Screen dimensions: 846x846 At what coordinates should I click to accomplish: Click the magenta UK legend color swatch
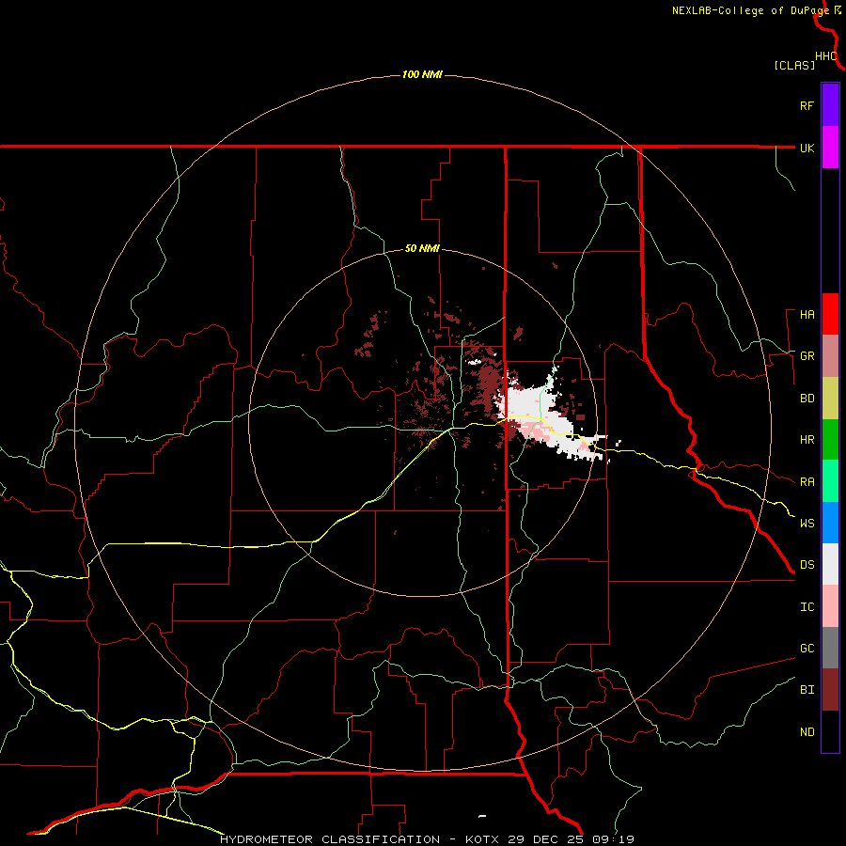[x=830, y=148]
